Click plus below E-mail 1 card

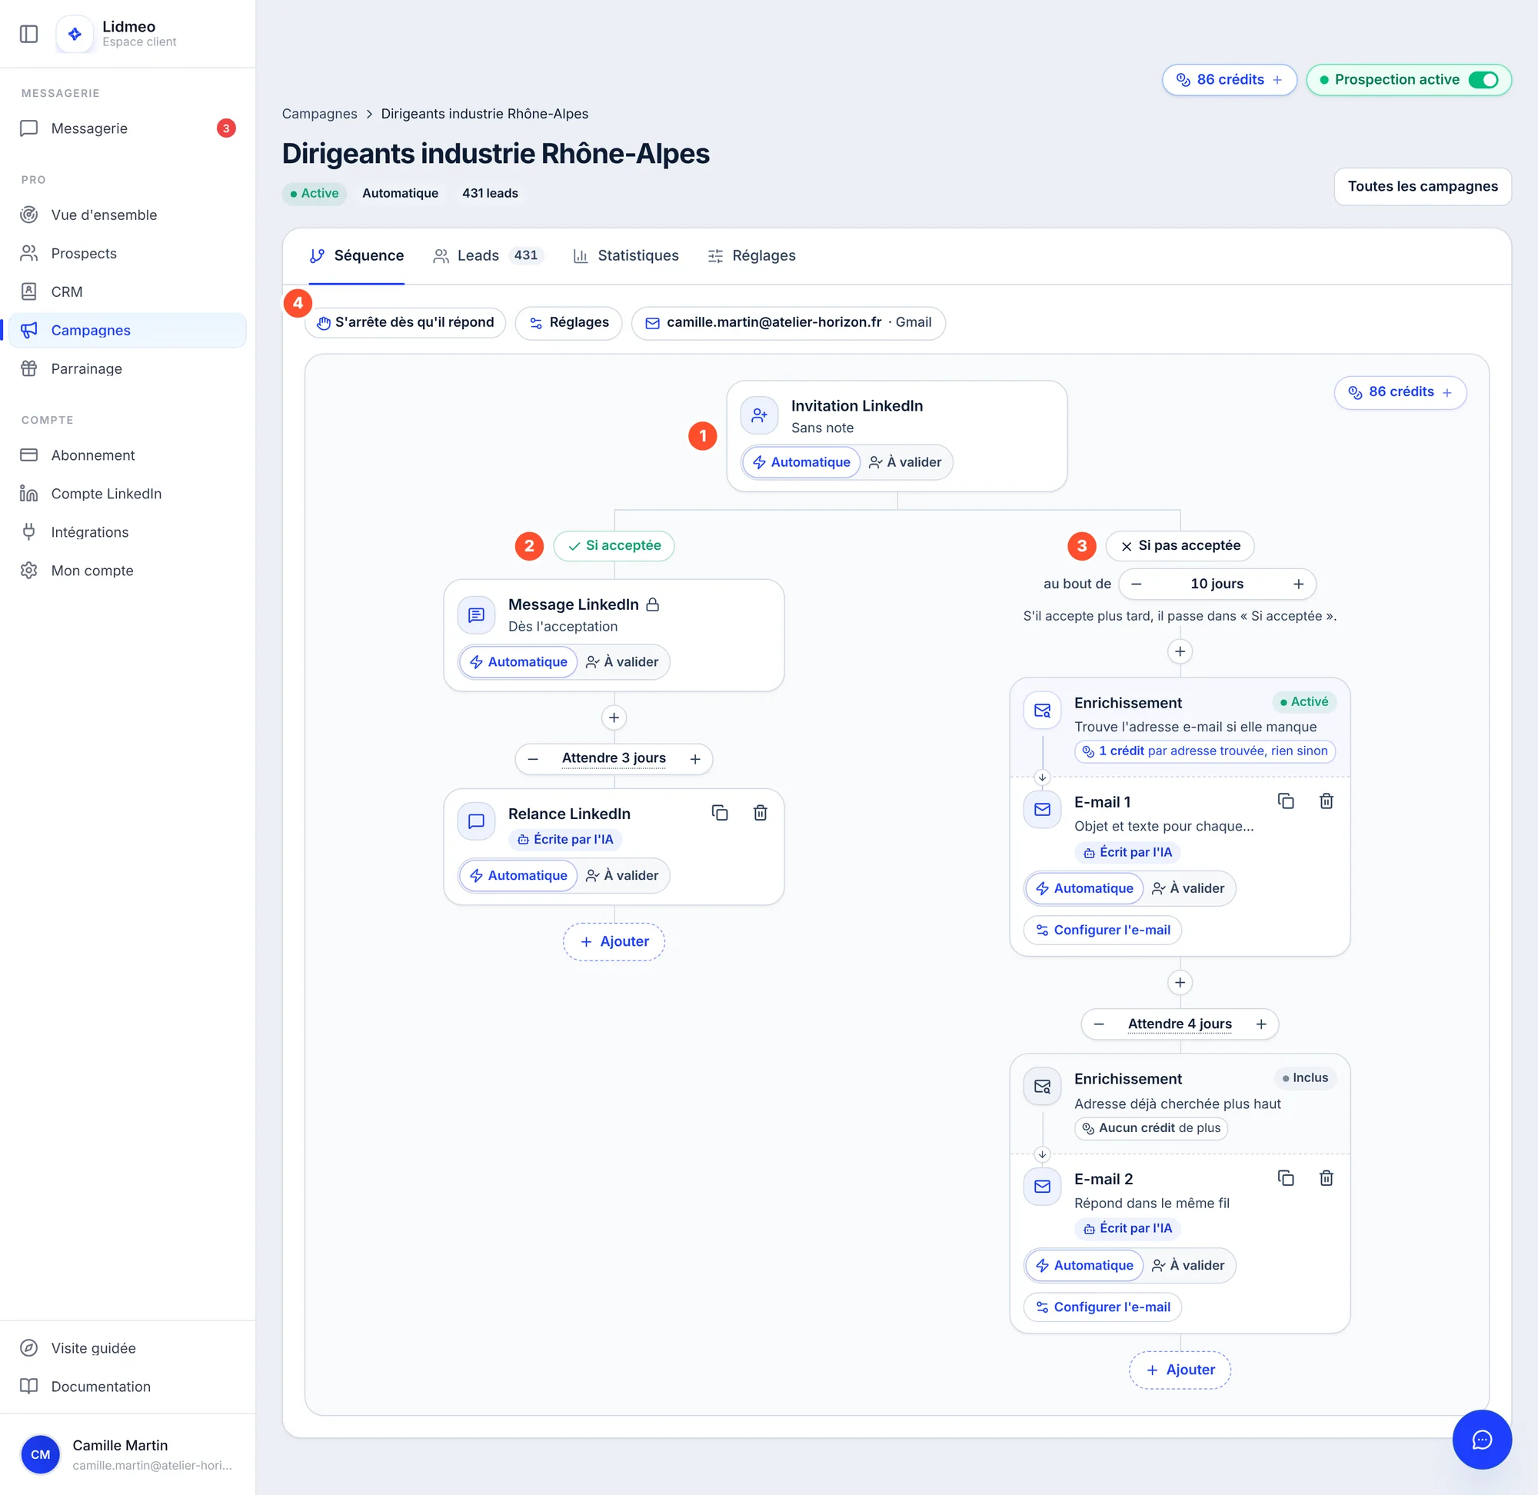1179,982
